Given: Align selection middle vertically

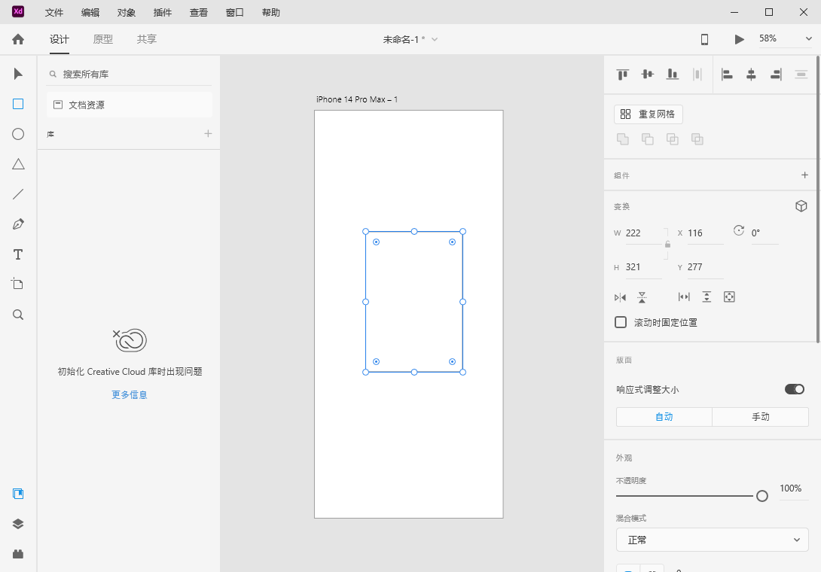Looking at the screenshot, I should 648,75.
